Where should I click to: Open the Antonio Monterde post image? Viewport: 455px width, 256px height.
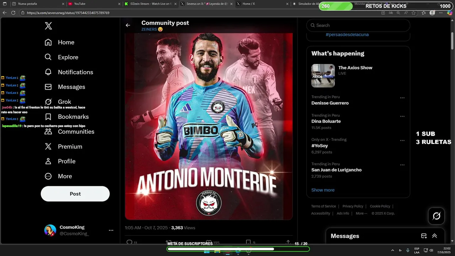pyautogui.click(x=209, y=126)
